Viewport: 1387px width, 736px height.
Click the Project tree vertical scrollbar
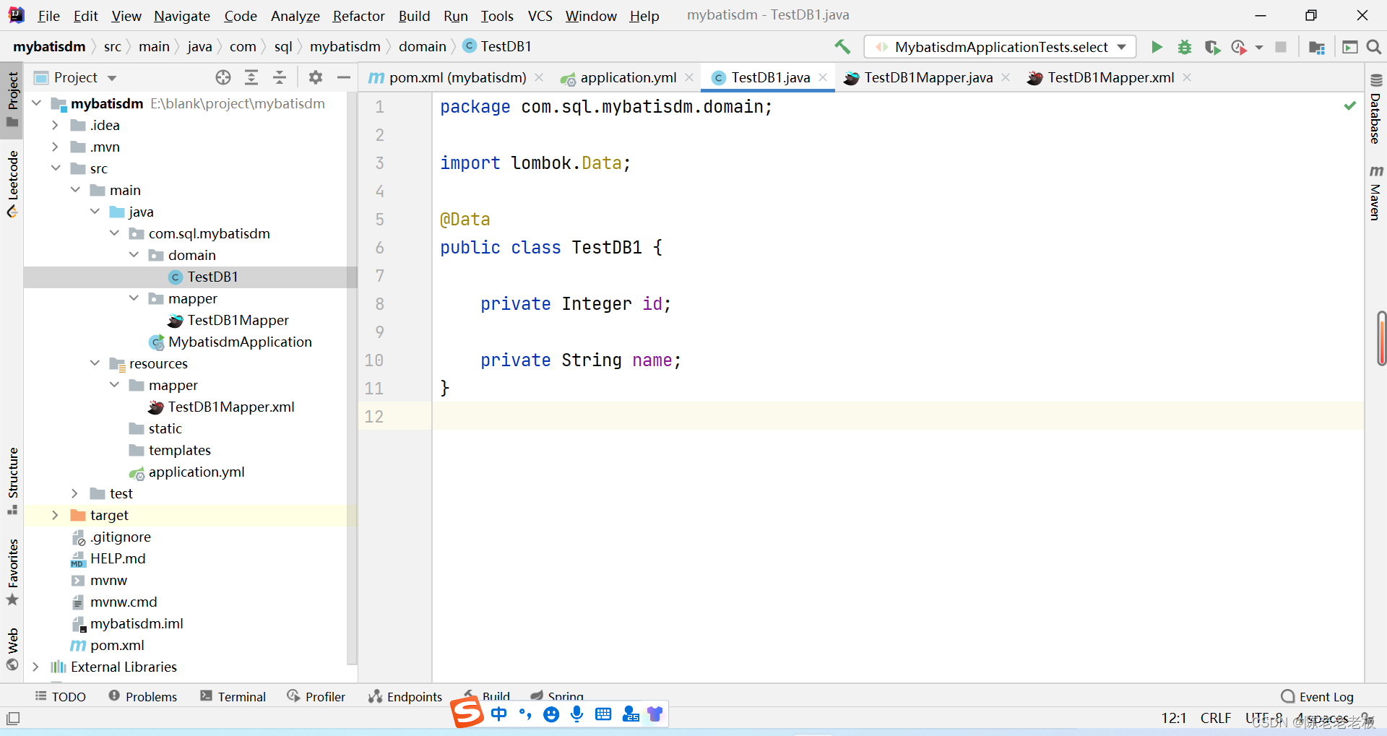[352, 379]
